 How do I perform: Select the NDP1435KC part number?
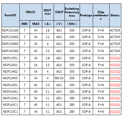(11, 51)
